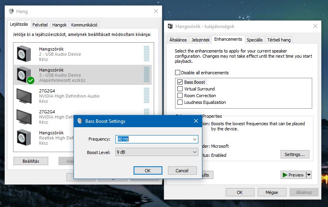Enable Loudness Equalization checkbox
This screenshot has width=328, height=207.
click(180, 102)
